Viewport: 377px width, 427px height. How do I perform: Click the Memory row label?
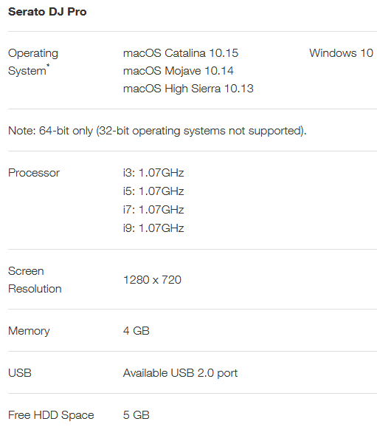pos(29,331)
